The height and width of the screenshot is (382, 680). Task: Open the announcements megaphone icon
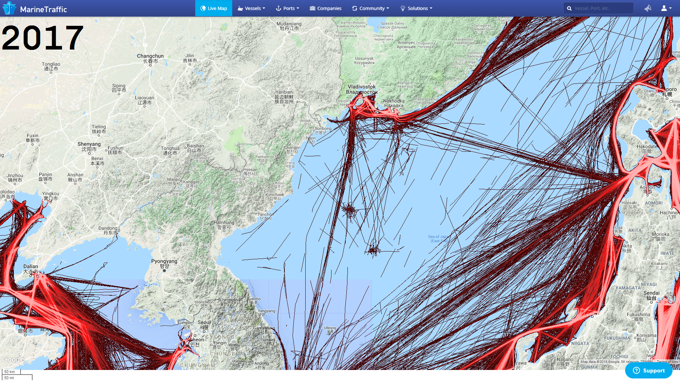tap(648, 8)
